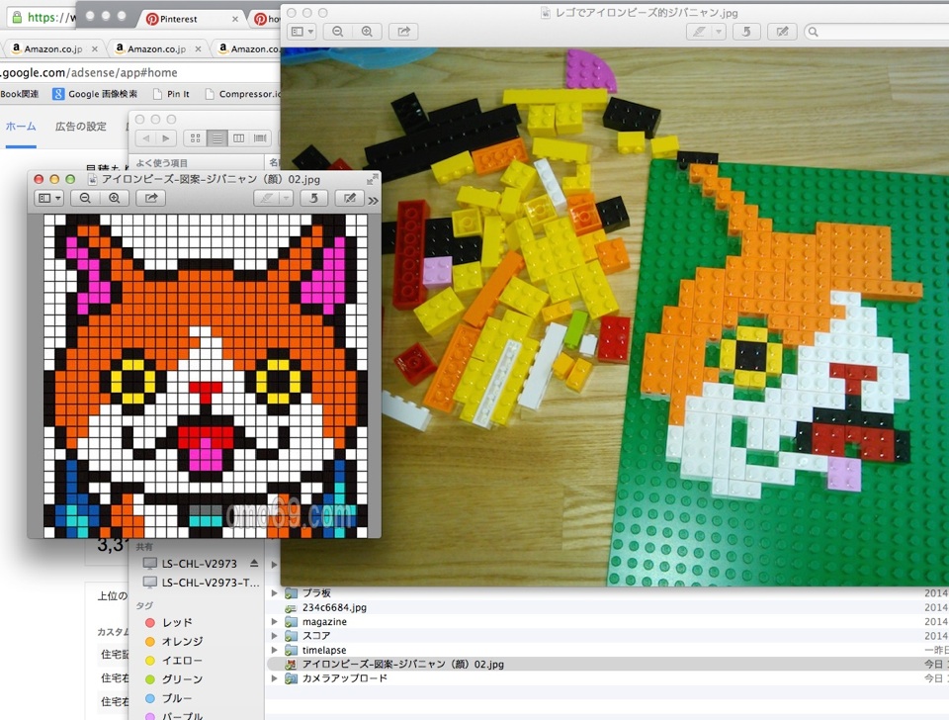Expand the プラ板 folder in Finder
This screenshot has height=720, width=949.
click(x=274, y=592)
